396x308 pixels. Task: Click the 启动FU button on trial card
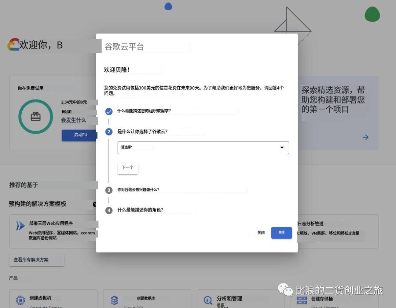pos(79,135)
